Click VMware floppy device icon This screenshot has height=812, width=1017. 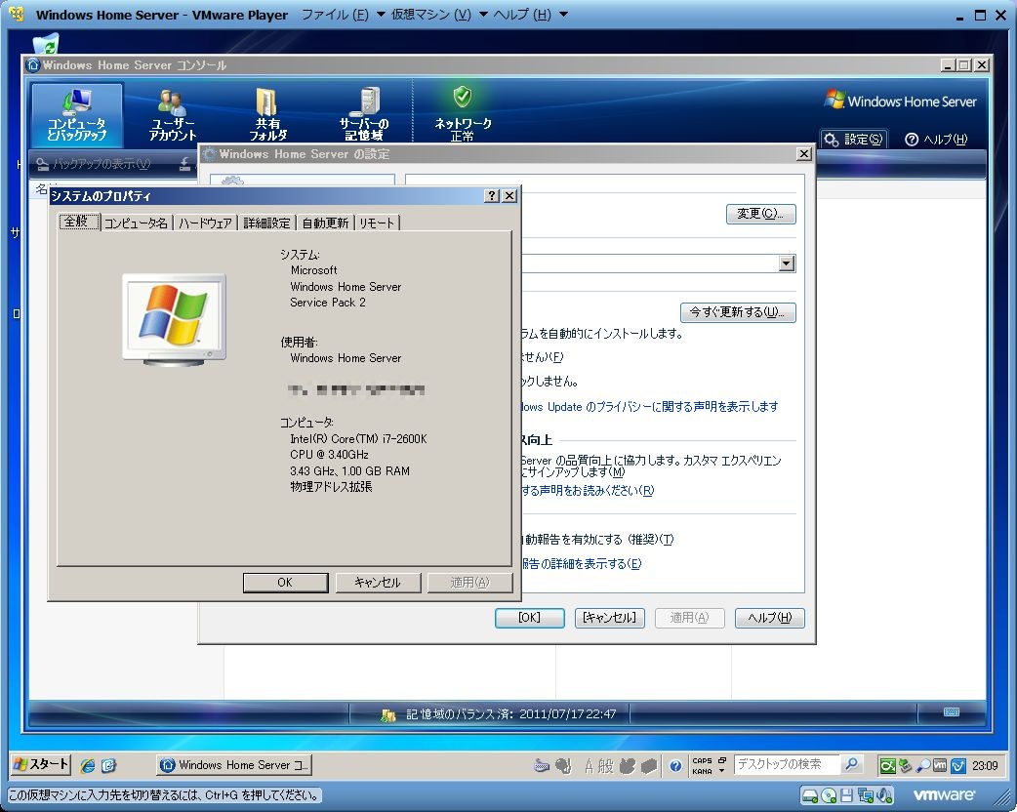(846, 795)
